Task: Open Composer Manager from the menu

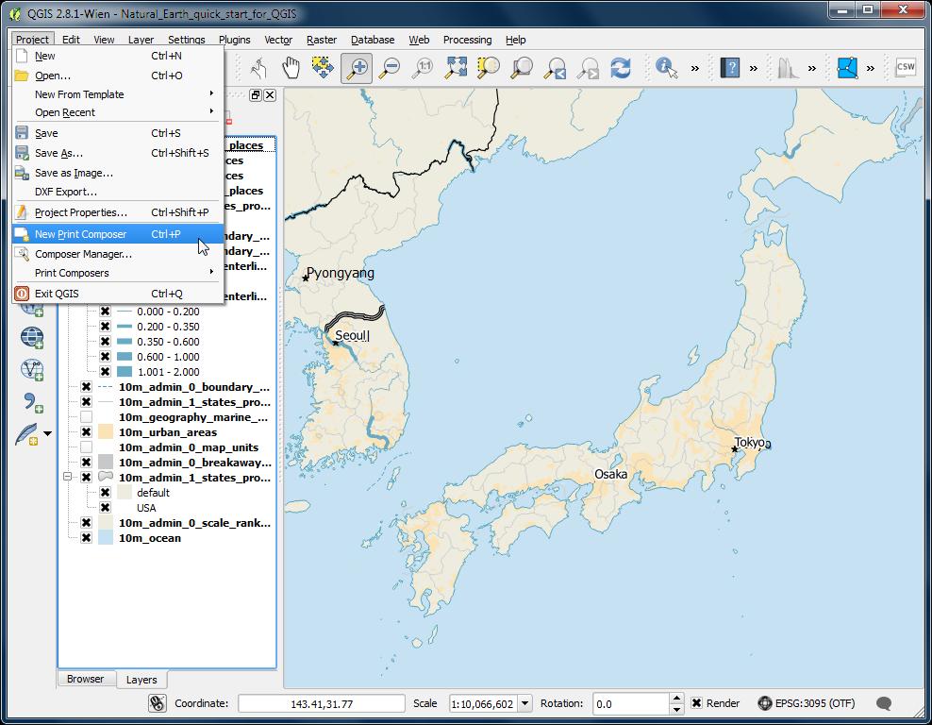Action: pyautogui.click(x=118, y=254)
